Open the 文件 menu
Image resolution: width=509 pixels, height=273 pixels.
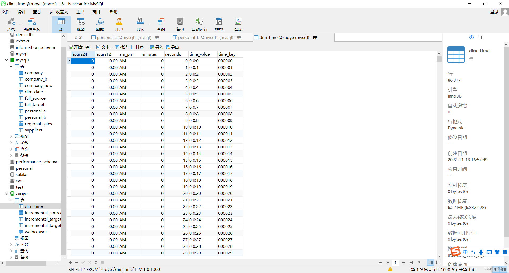(x=6, y=12)
